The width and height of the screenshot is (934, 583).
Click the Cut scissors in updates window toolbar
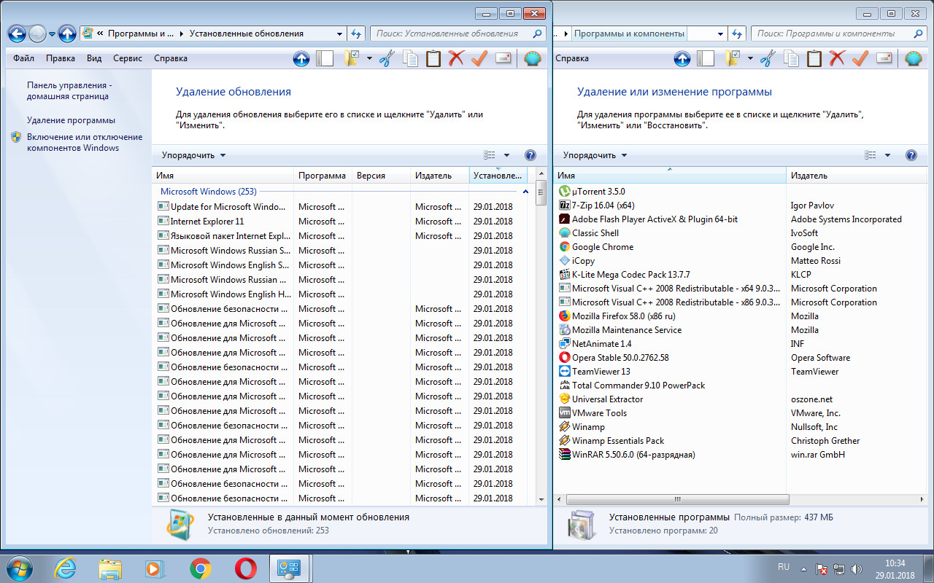[386, 59]
